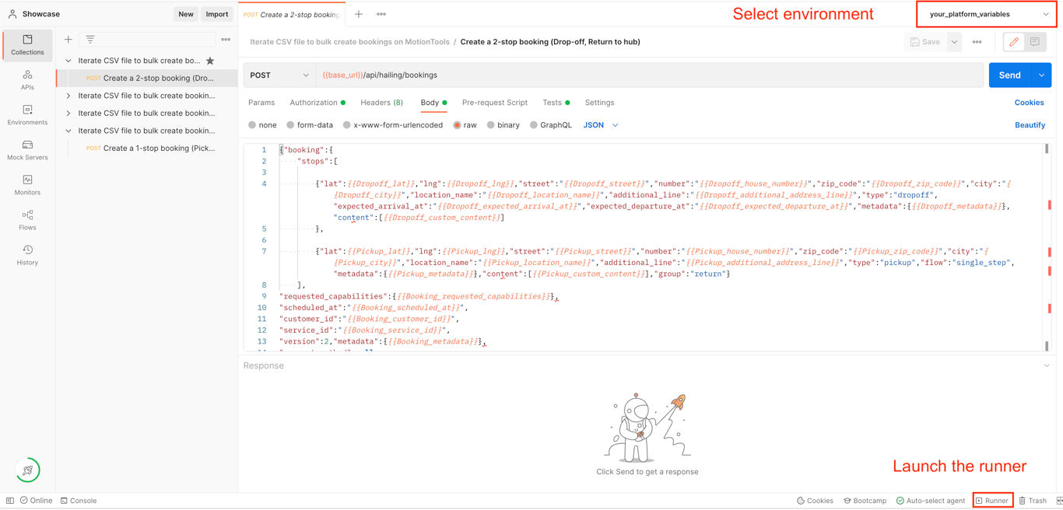The width and height of the screenshot is (1063, 510).
Task: Select the Create a 2-stop booking request tab
Action: pos(292,14)
